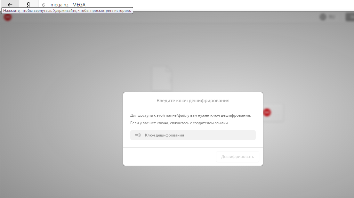Image resolution: width=354 pixels, height=198 pixels.
Task: Open the language selector dropdown in page header
Action: [x=332, y=17]
